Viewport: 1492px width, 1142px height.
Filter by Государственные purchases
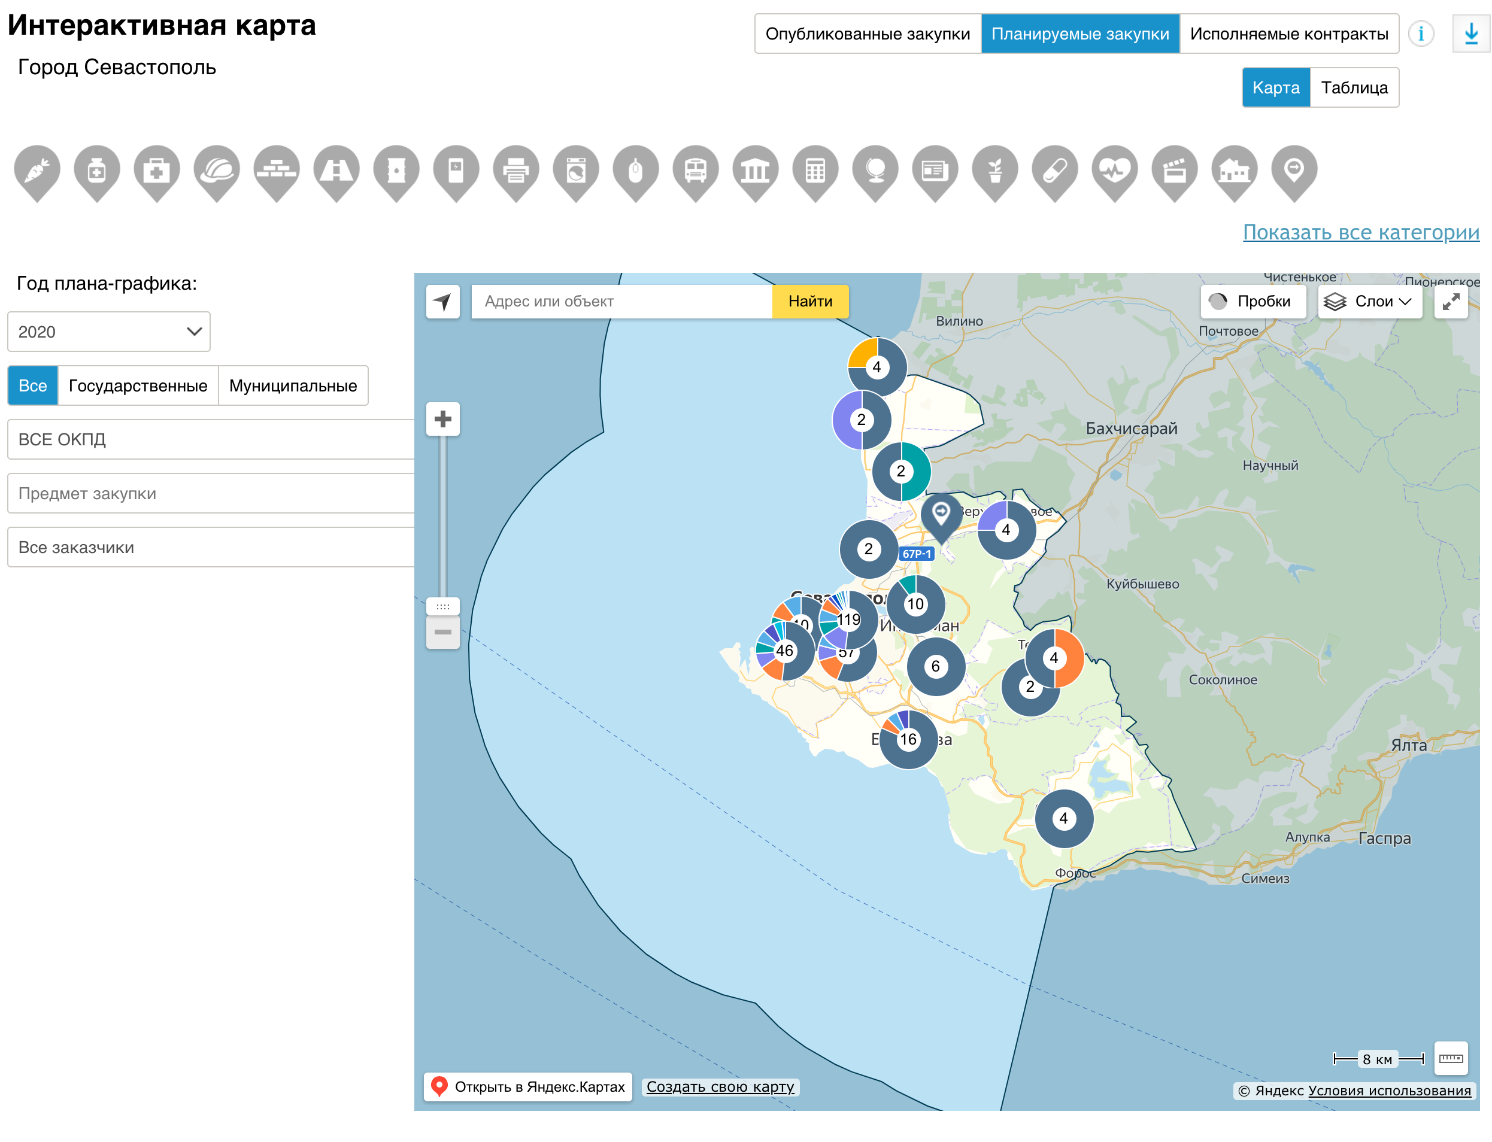[x=137, y=385]
